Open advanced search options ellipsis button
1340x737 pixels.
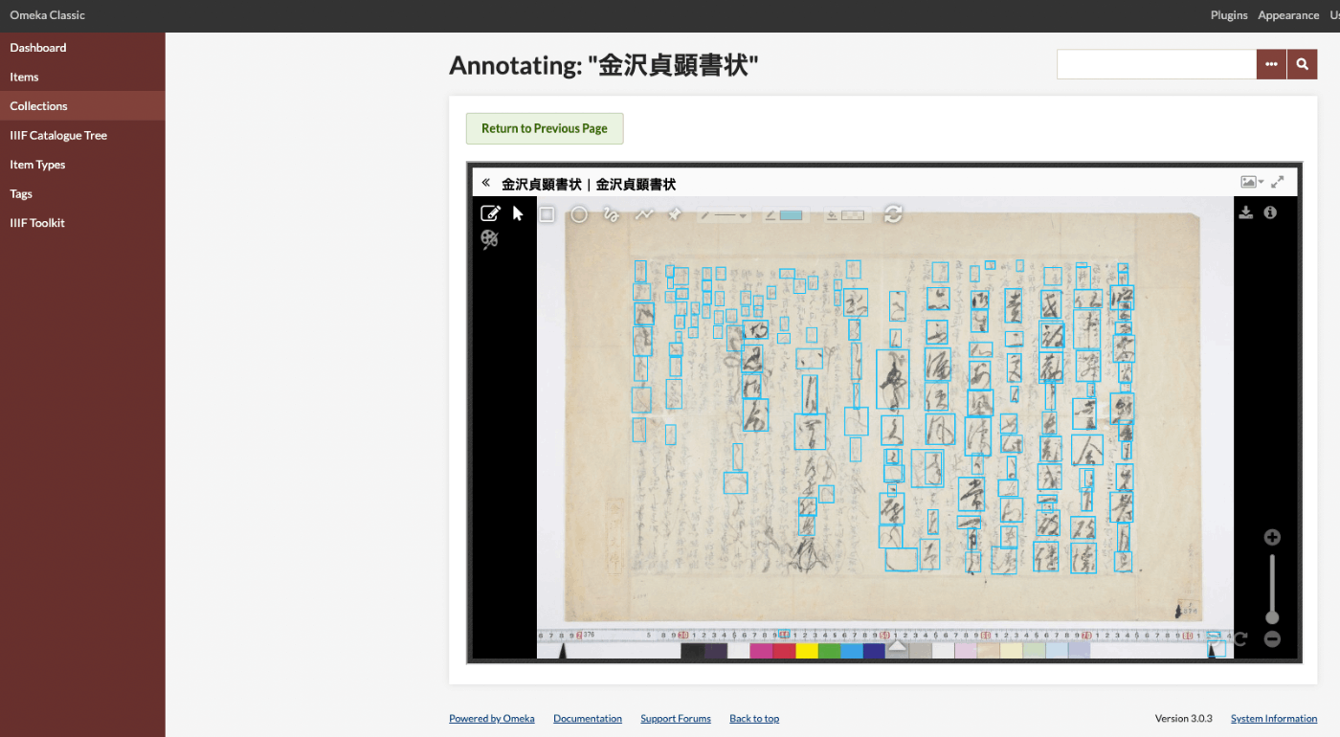[1271, 64]
